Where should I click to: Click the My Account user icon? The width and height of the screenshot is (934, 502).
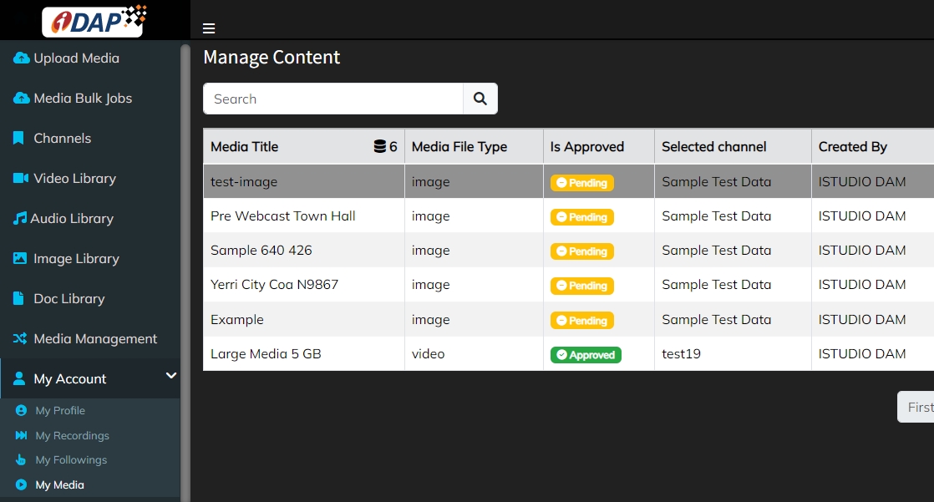[x=19, y=378]
